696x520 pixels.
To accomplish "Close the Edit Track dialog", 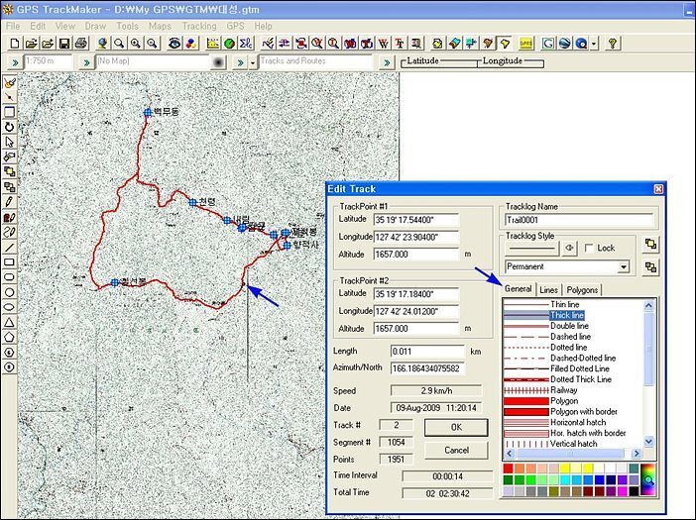I will coord(658,189).
